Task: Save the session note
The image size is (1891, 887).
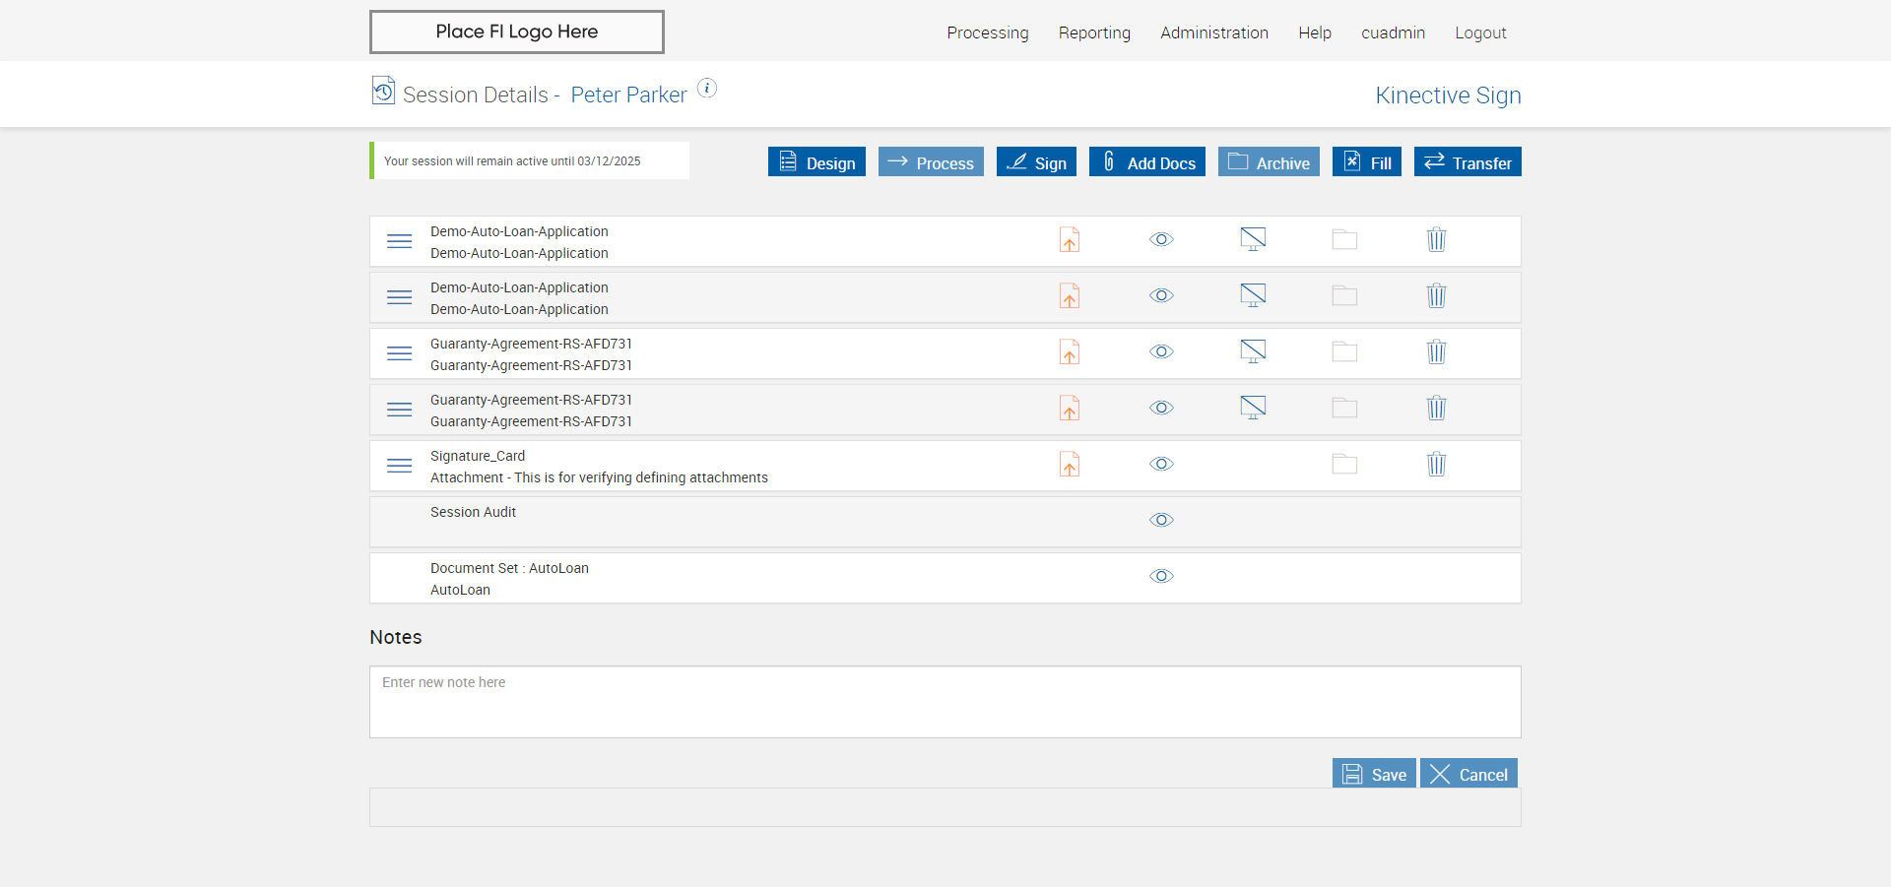Action: (1374, 774)
